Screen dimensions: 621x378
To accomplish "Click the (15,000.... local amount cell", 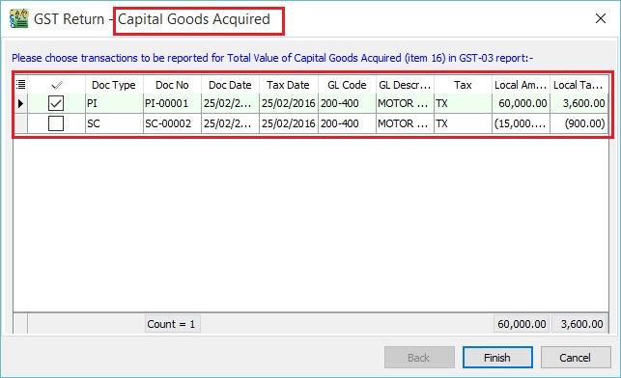I will click(x=521, y=123).
